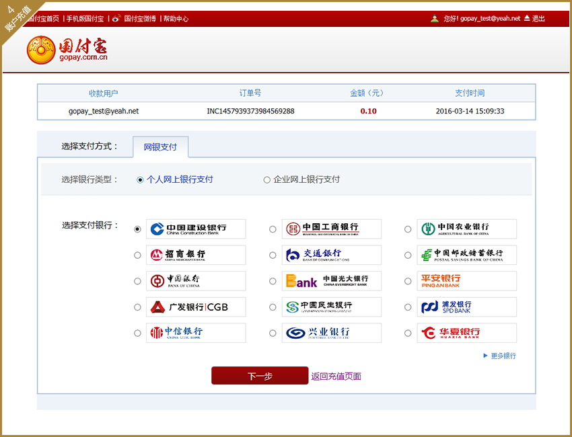Screen dimensions: 572x437
Task: Choose the 中国农业银行 logo tile
Action: coord(467,229)
